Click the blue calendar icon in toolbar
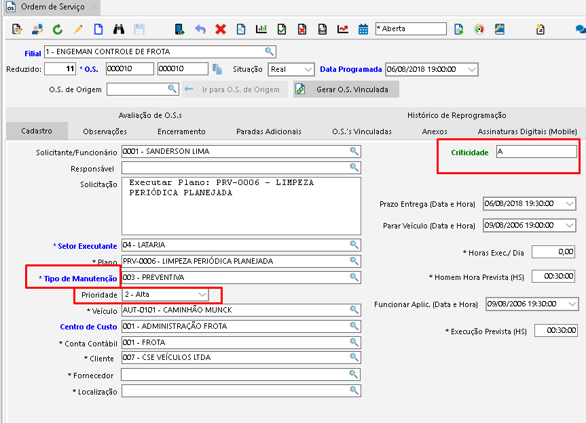 coord(363,29)
